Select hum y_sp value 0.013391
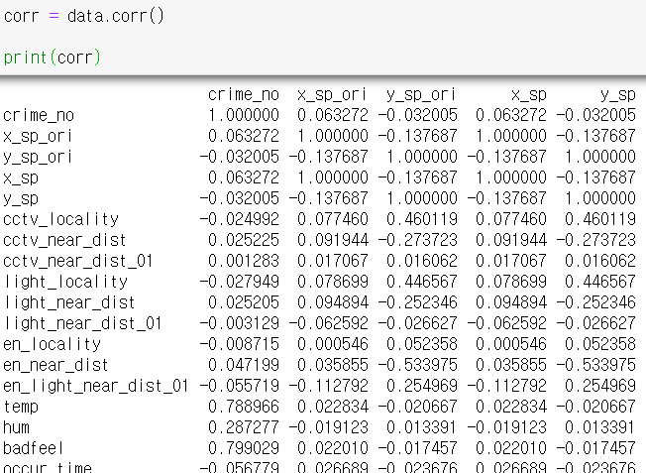 tap(599, 427)
